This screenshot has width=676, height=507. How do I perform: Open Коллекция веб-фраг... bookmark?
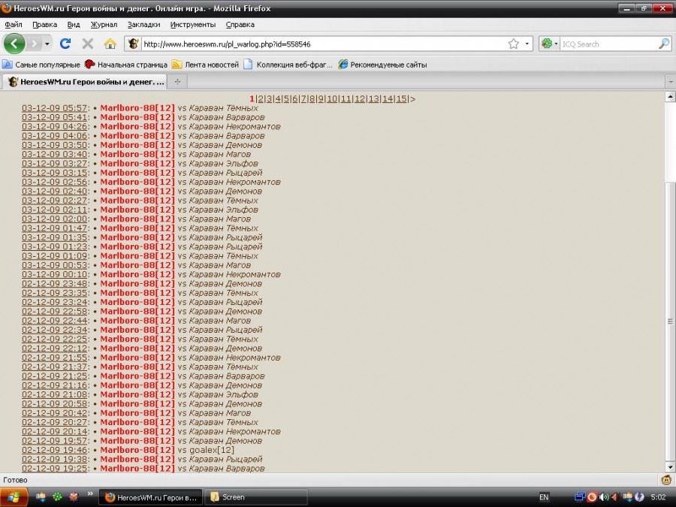(288, 65)
